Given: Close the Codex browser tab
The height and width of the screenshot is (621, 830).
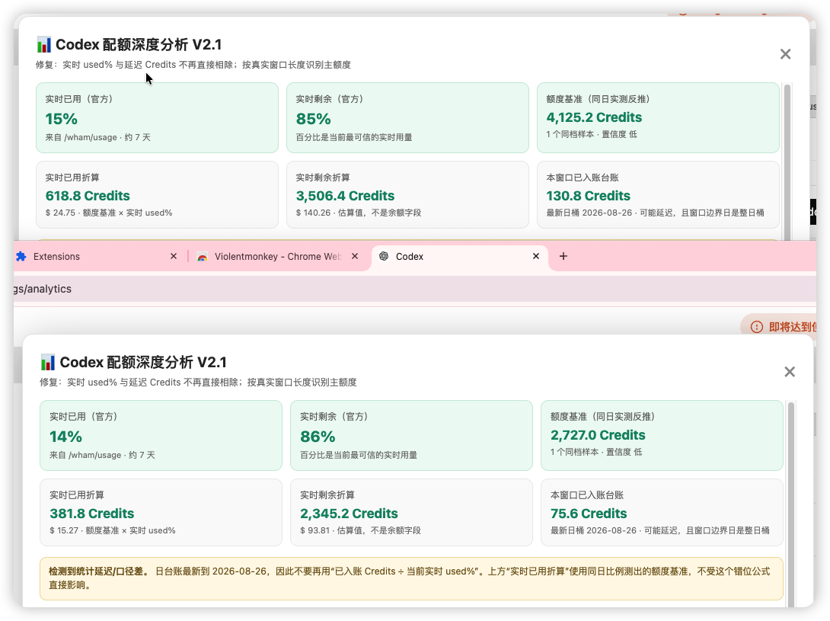Looking at the screenshot, I should (x=535, y=257).
